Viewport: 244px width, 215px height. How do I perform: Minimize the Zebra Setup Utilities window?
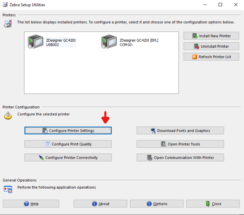(x=205, y=5)
